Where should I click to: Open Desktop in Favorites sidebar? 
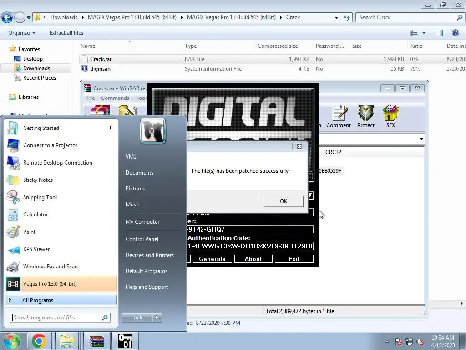[x=33, y=59]
